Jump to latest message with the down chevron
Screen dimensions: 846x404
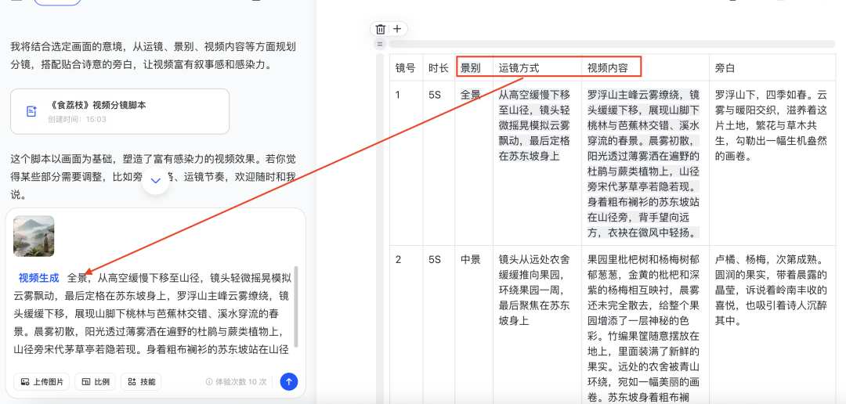click(x=155, y=181)
